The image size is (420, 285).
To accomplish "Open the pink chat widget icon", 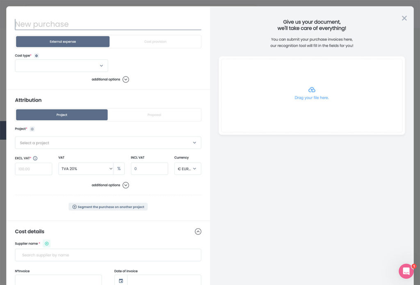I will point(406,271).
